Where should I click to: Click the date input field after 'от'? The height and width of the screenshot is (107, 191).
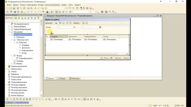pos(90,27)
